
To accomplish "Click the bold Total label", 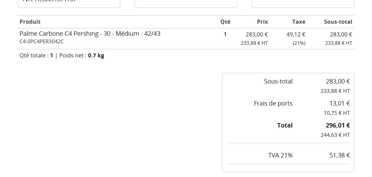I will 285,125.
